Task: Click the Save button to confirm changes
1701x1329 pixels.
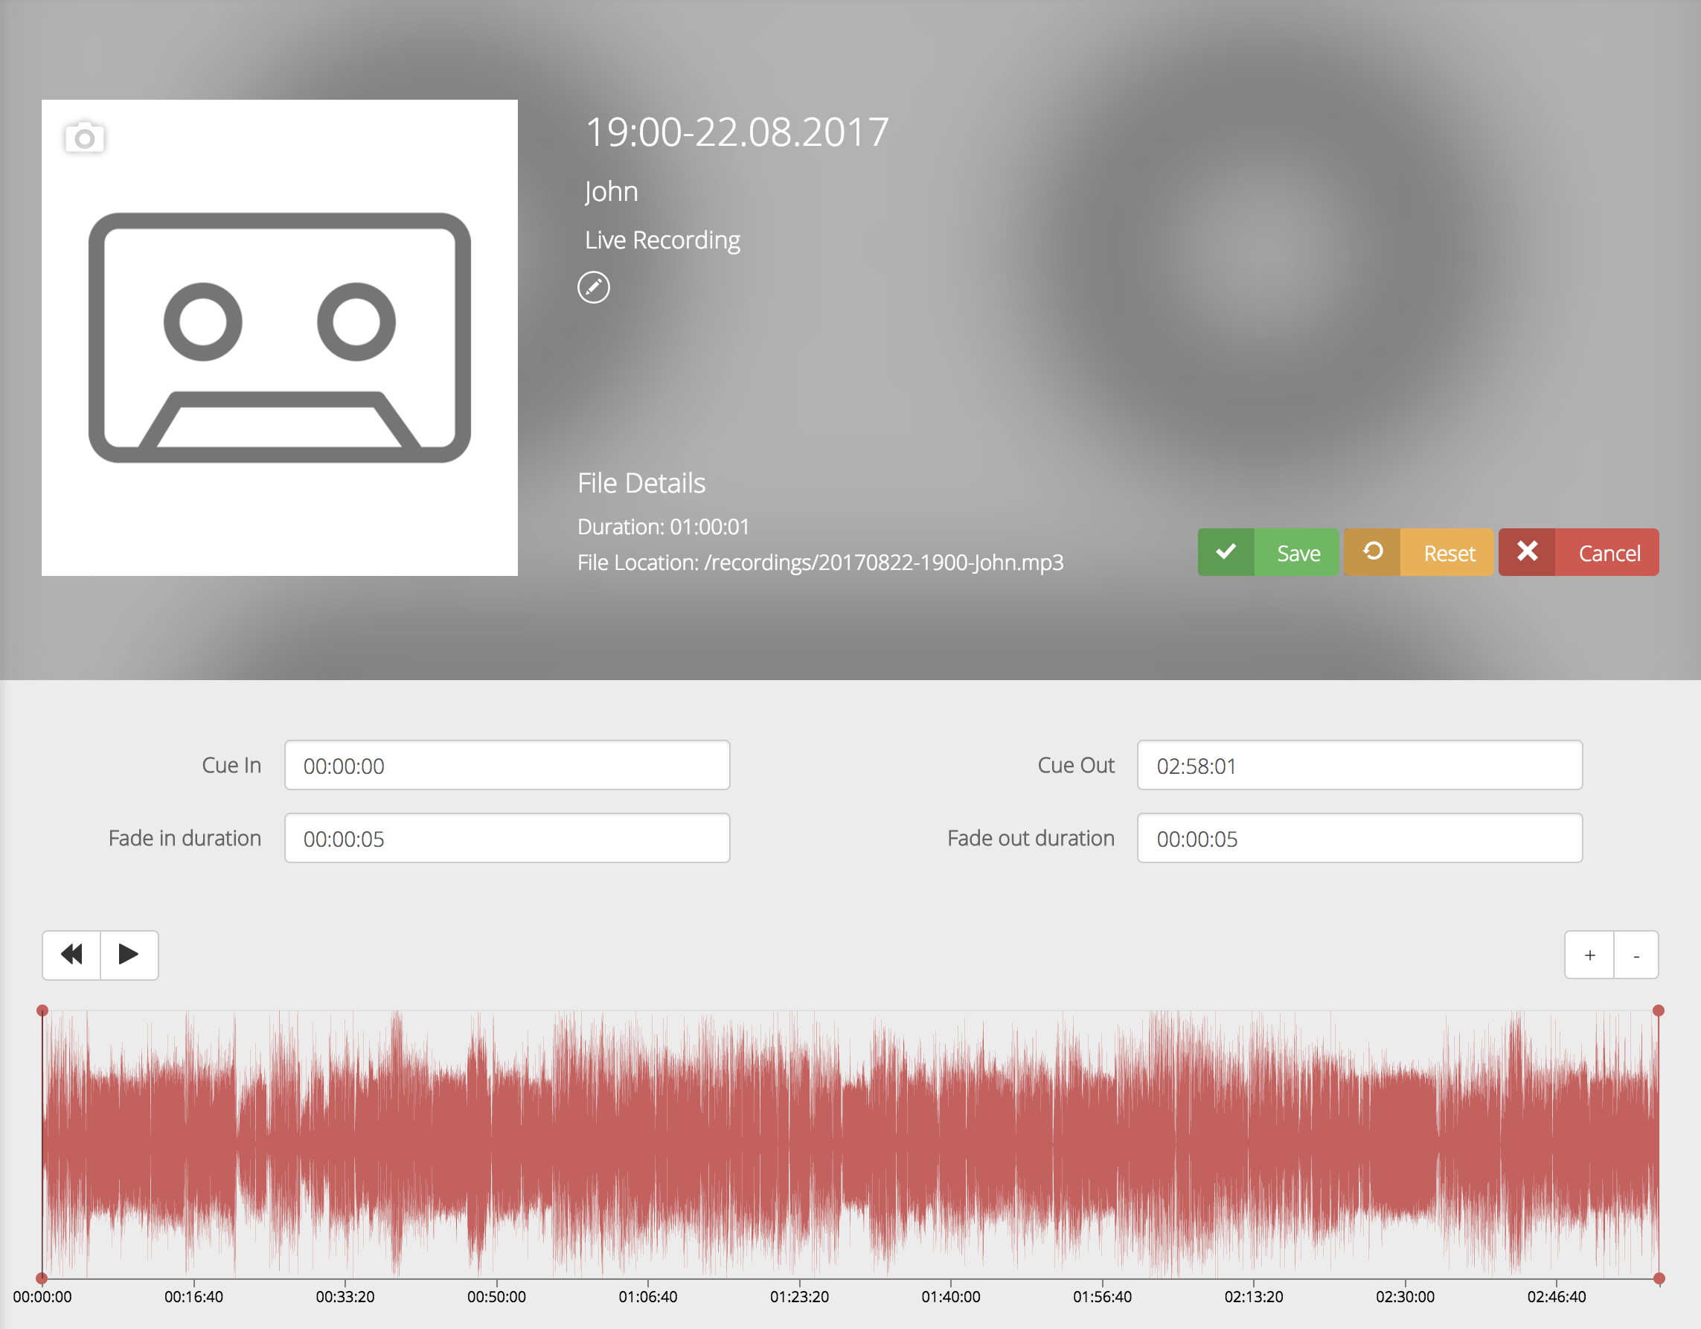Action: (1266, 551)
